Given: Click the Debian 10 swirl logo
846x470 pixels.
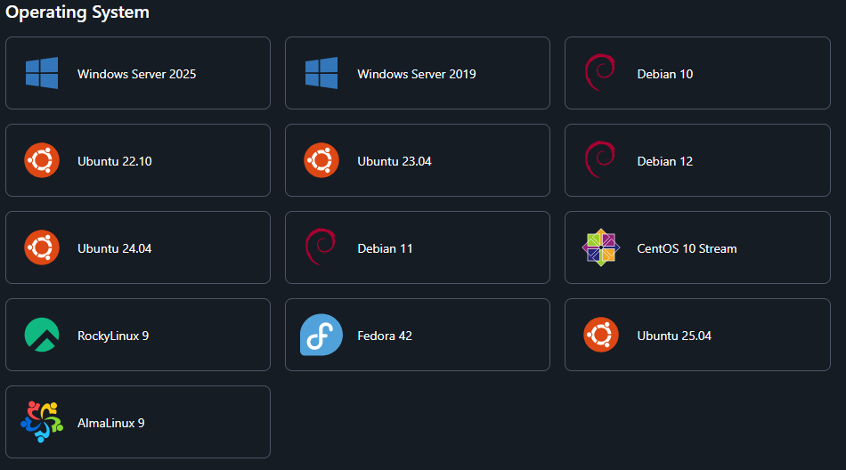Looking at the screenshot, I should pos(600,72).
